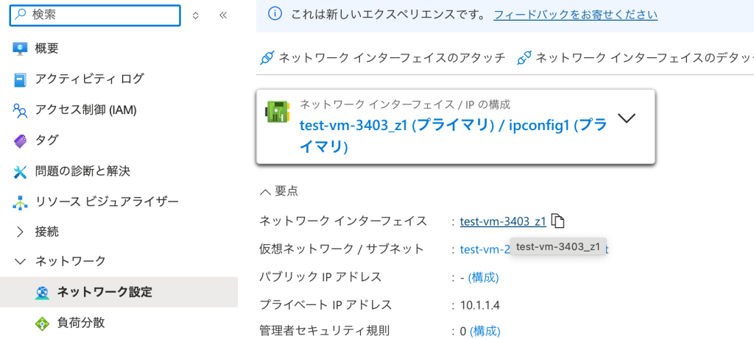Click the アクセス制御 (IAM) people icon
This screenshot has width=754, height=339.
coord(20,110)
